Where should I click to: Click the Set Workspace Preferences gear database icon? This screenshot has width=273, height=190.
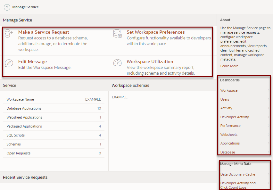[x=118, y=34]
